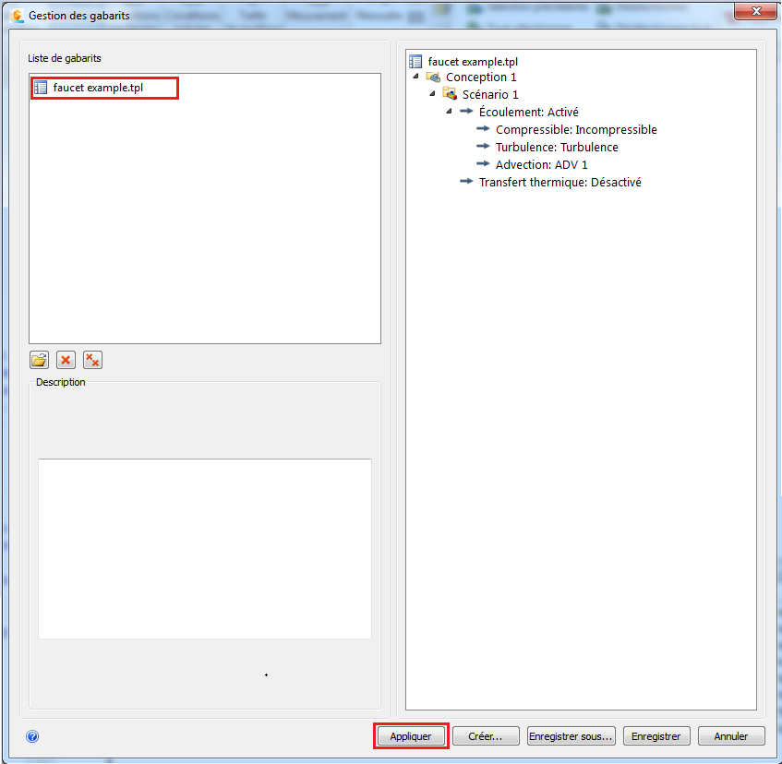The image size is (782, 764).
Task: Collapse the Écoulement: Activé node
Action: 449,111
